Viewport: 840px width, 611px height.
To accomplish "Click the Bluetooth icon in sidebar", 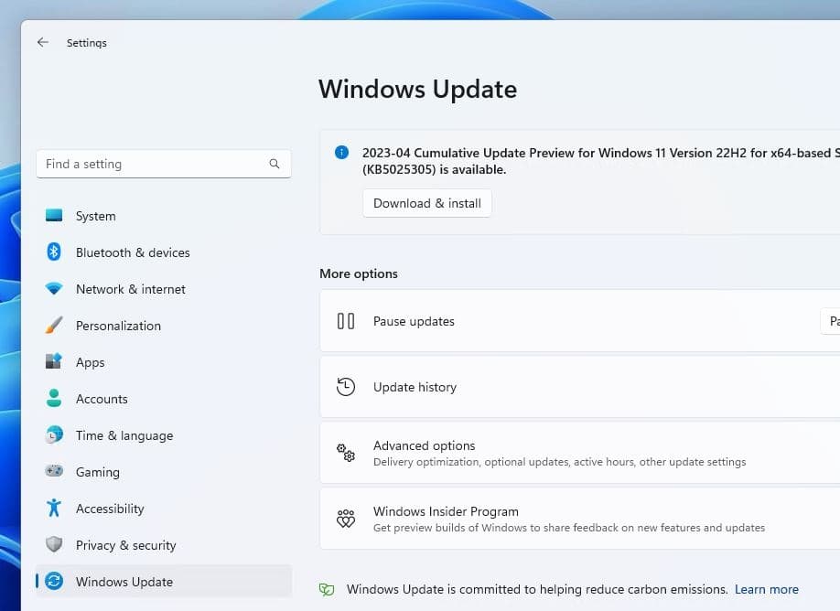I will tap(54, 252).
